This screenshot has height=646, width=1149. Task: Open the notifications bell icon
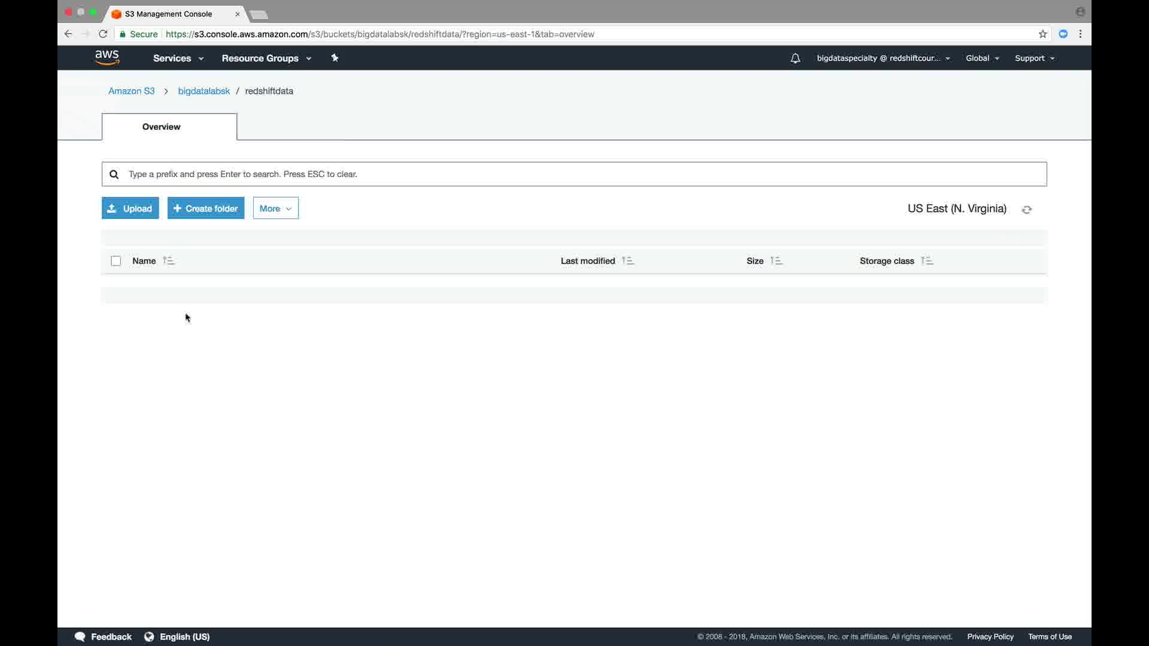click(795, 59)
